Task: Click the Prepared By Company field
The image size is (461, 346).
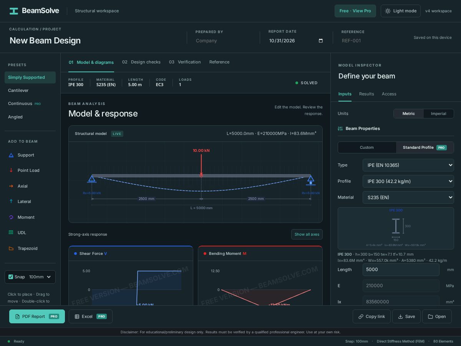Action: (224, 41)
